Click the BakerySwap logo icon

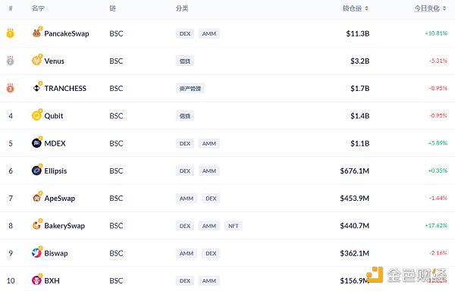click(x=36, y=225)
